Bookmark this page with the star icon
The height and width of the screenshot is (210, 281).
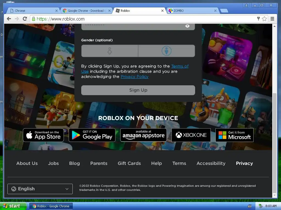click(x=264, y=19)
